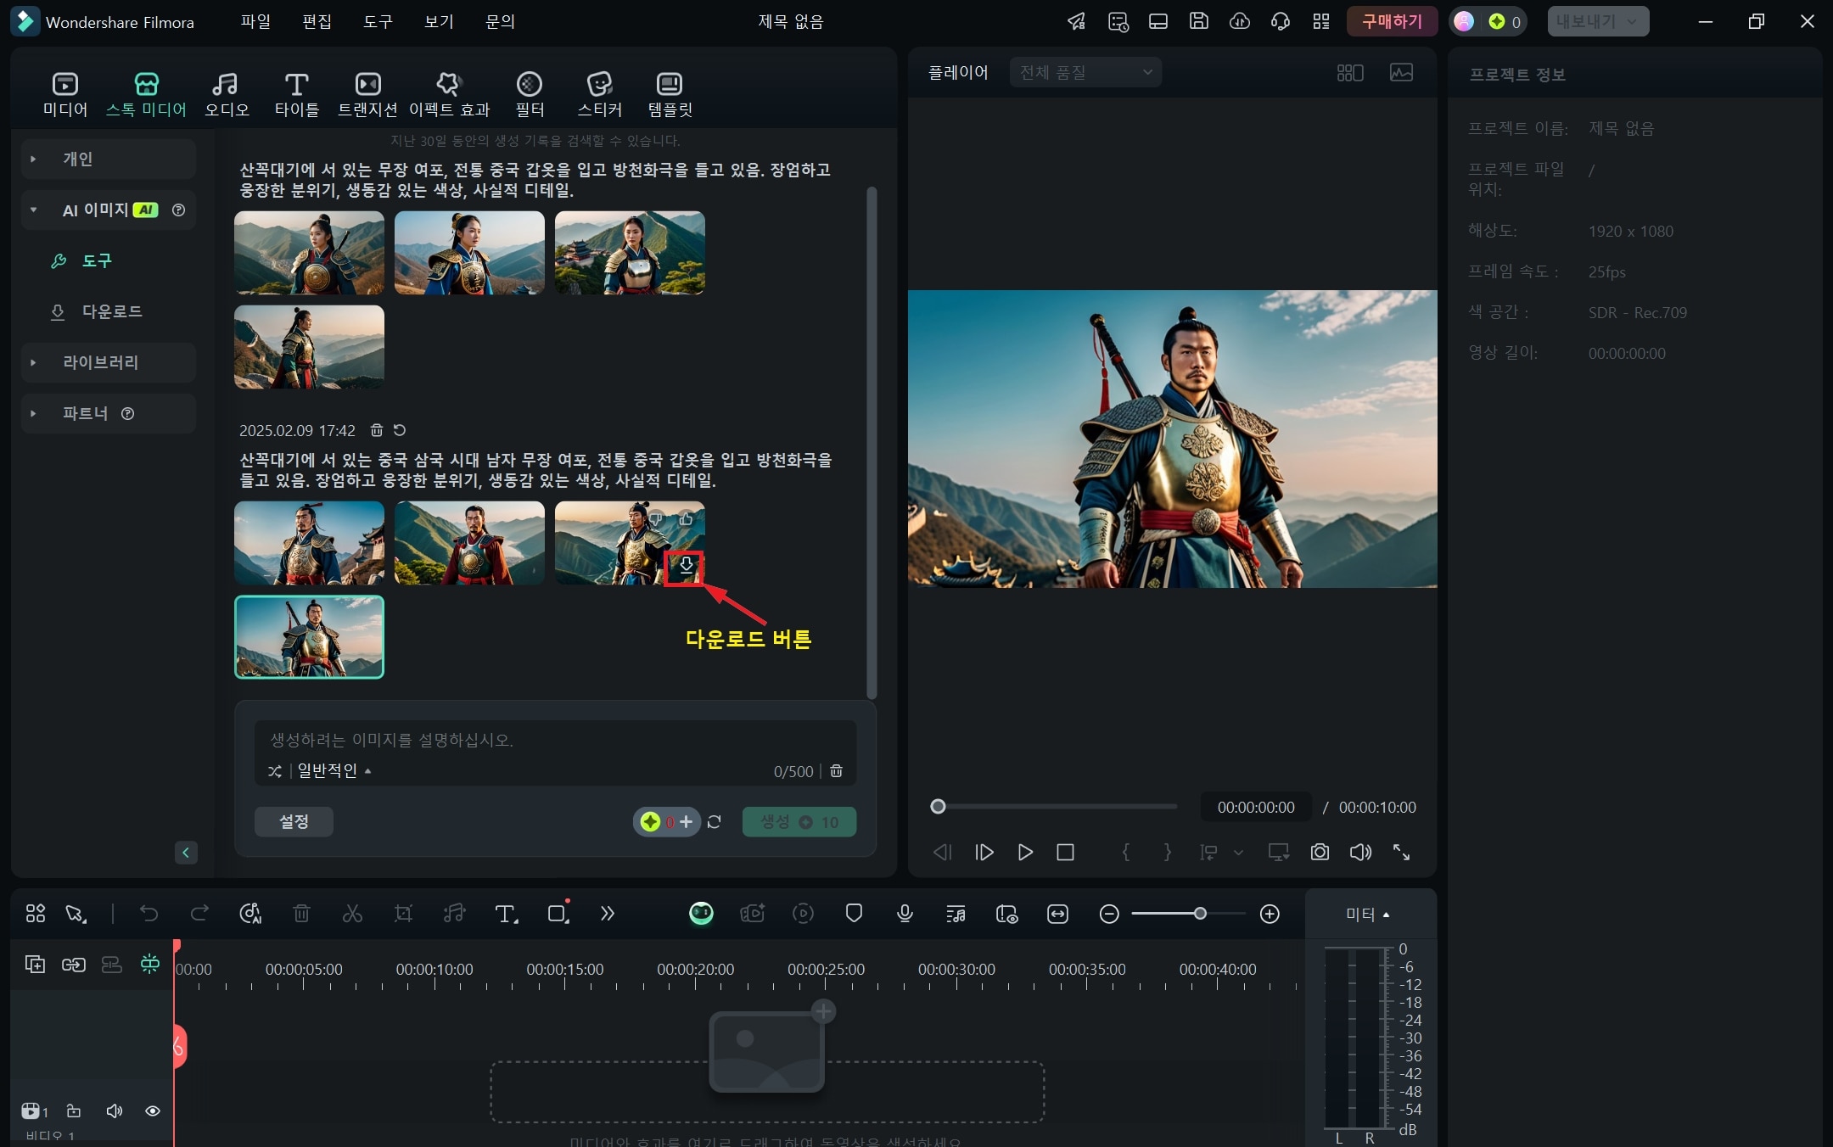Add AI credits with plus button

686,821
